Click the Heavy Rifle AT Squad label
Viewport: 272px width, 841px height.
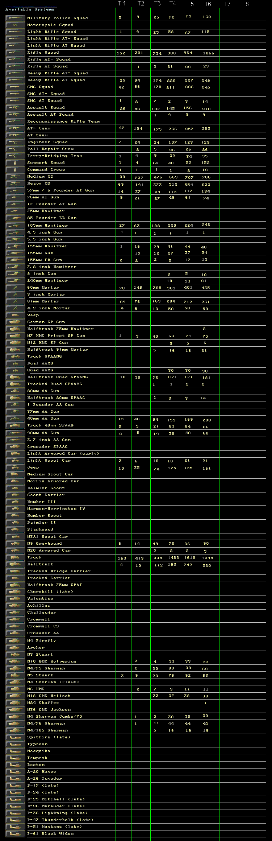(56, 80)
